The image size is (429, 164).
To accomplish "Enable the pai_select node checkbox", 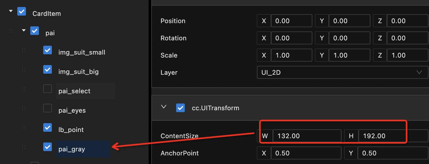I will (x=48, y=89).
